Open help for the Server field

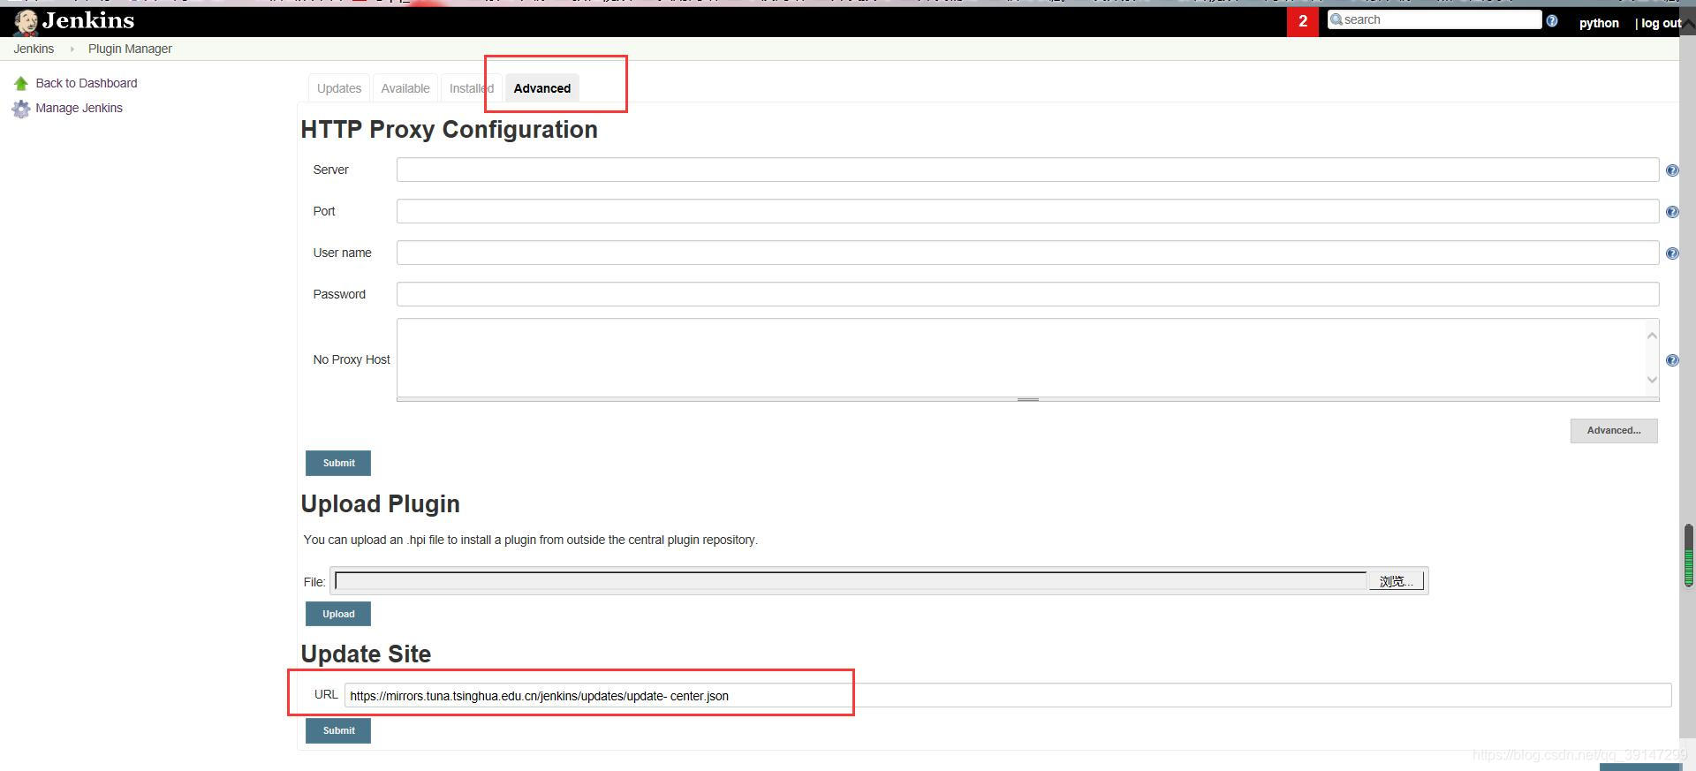pyautogui.click(x=1671, y=170)
